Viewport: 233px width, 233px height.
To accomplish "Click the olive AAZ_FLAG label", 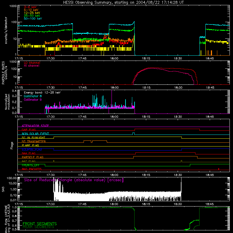I will 29,161.
